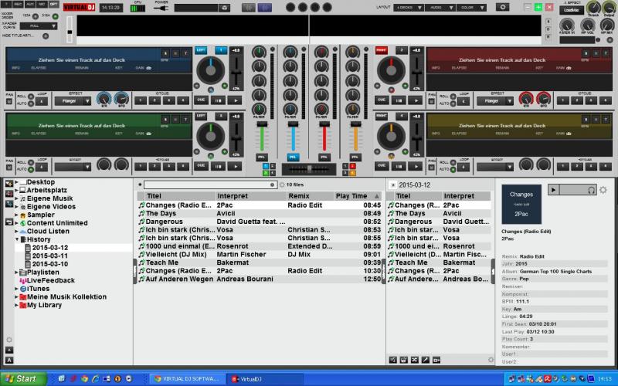Screen dimensions: 618x386
Task: Open the Content Unlimited folder
Action: (x=57, y=223)
